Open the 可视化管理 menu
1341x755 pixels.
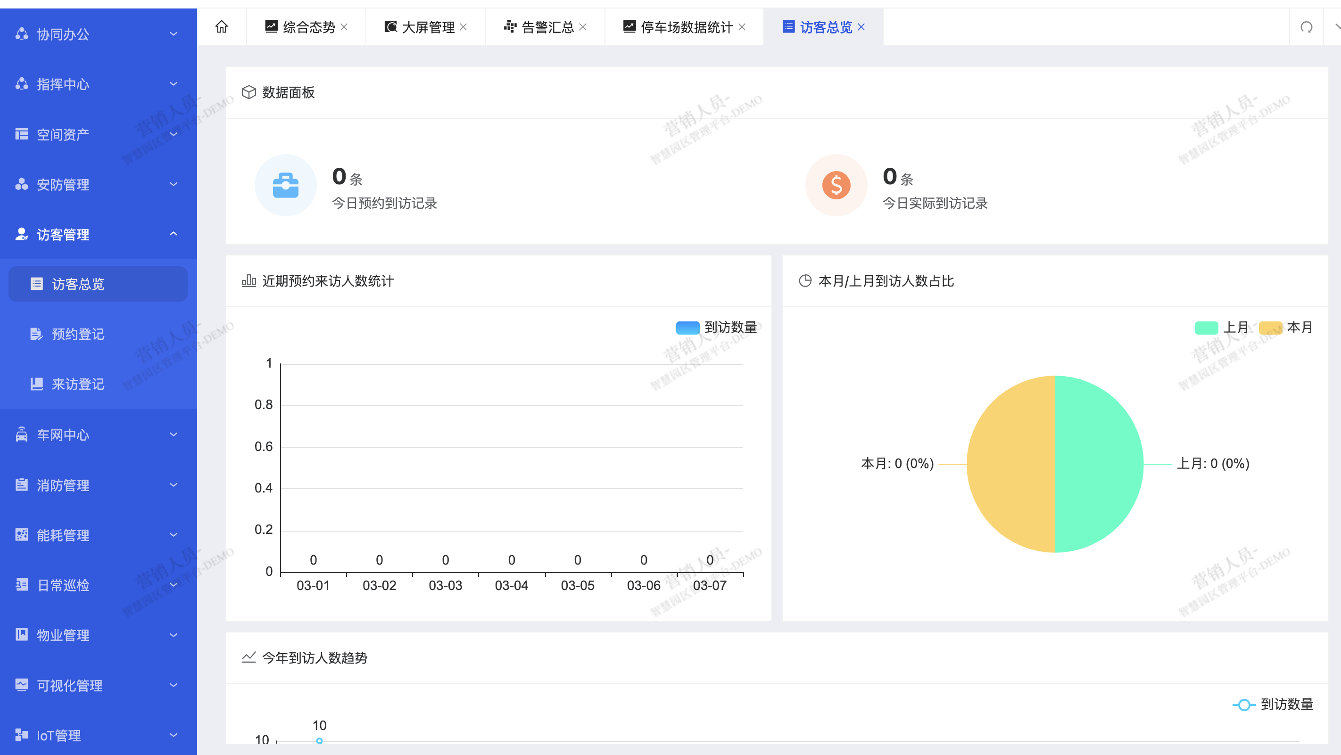coord(99,685)
